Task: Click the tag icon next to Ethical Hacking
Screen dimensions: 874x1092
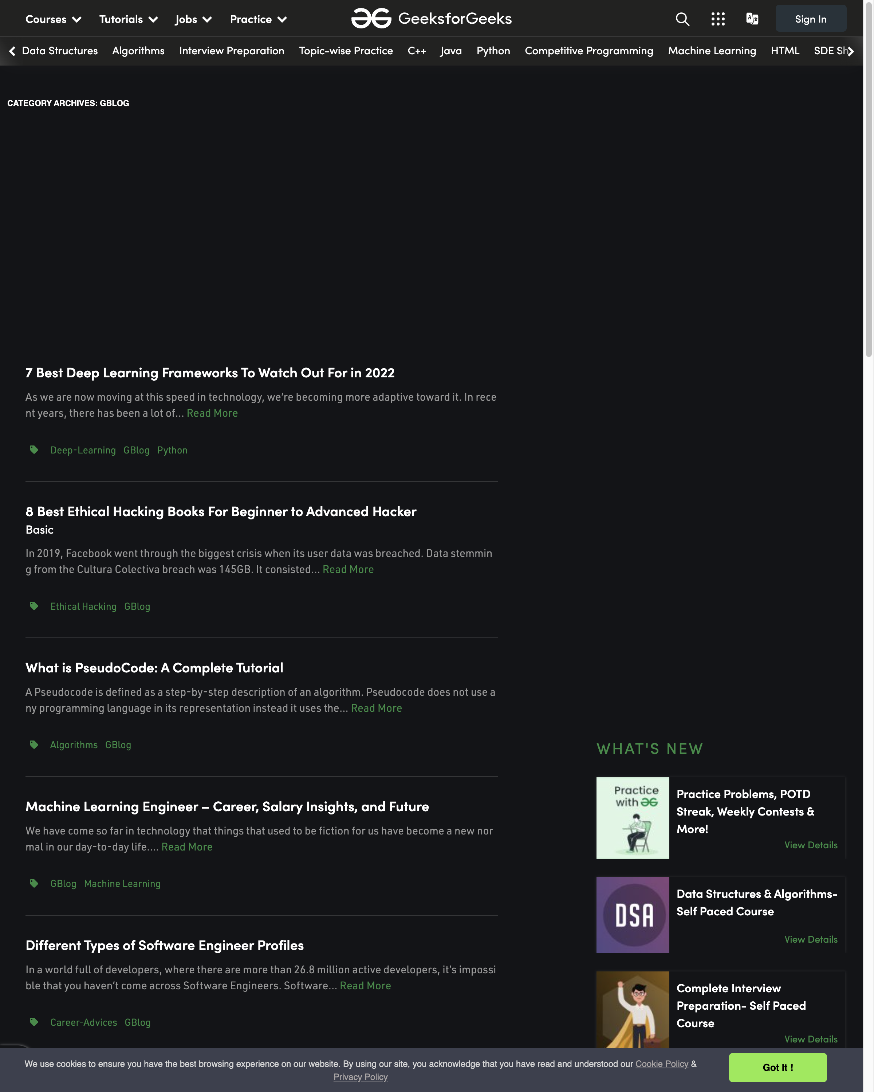Action: [34, 607]
